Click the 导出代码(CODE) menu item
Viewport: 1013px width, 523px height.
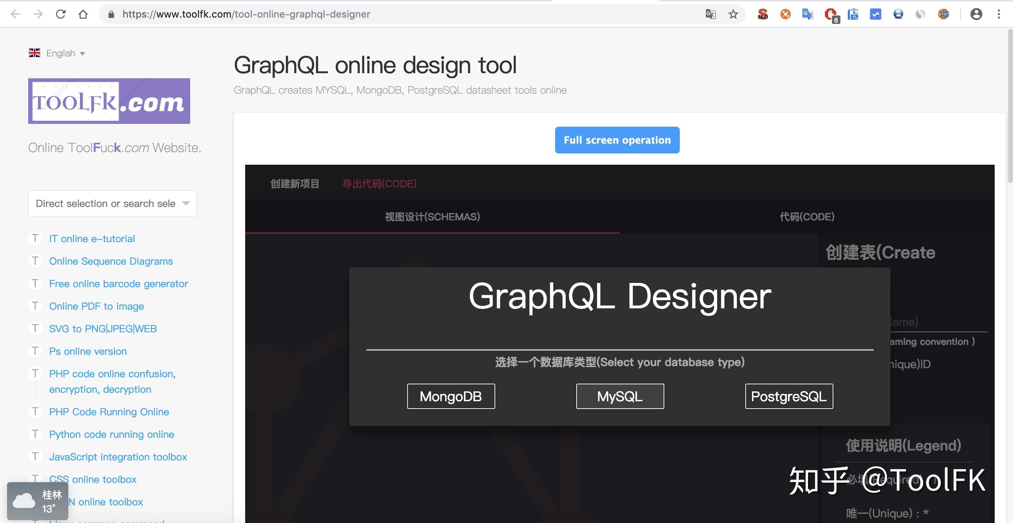[379, 184]
